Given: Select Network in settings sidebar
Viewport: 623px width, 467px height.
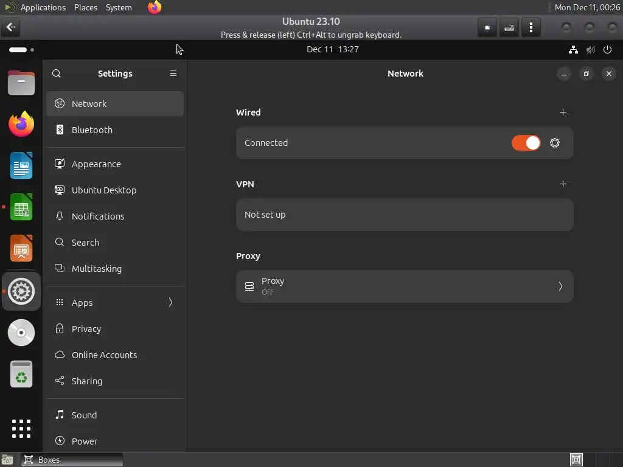Looking at the screenshot, I should coord(115,103).
